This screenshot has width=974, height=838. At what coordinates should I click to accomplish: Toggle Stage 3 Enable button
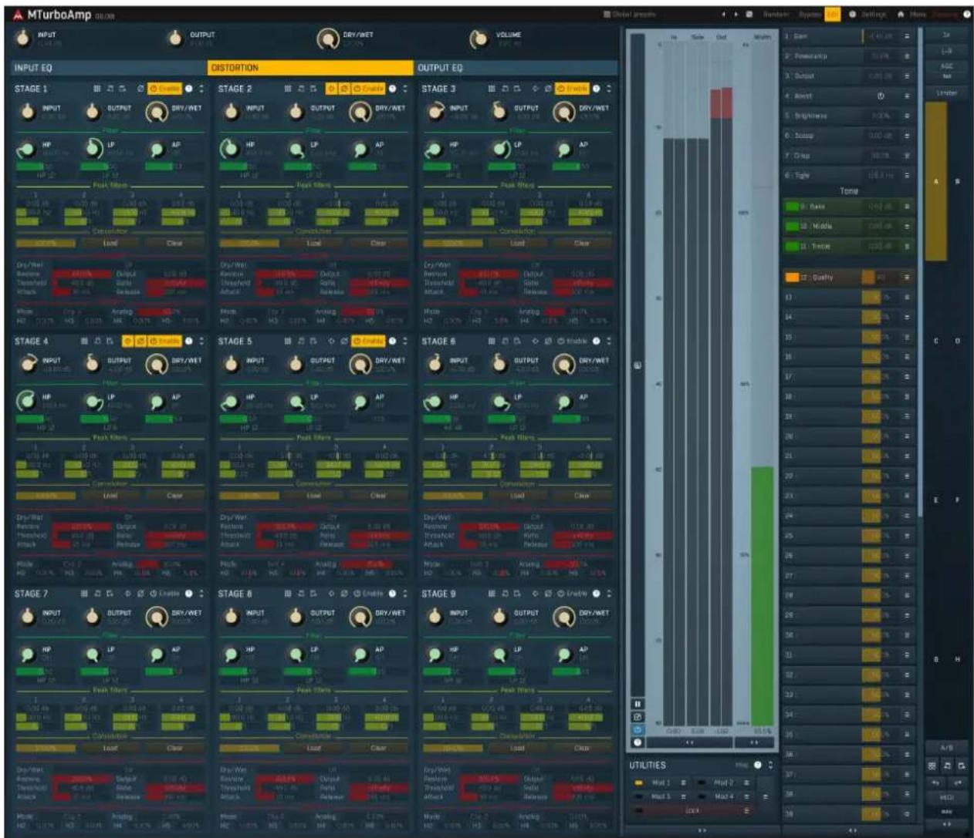click(572, 89)
